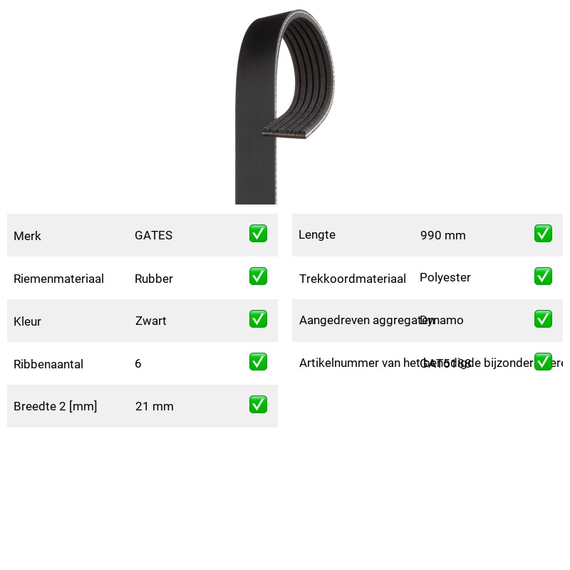Click the Trekkoordmateriaal label

pyautogui.click(x=352, y=279)
